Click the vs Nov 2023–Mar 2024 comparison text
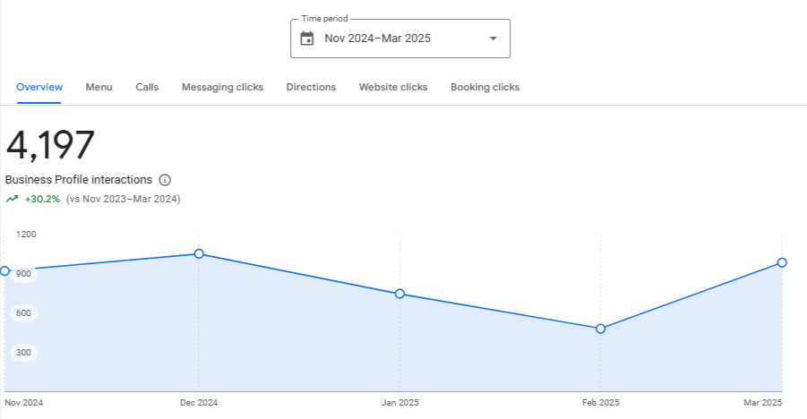The height and width of the screenshot is (419, 807). coord(123,199)
